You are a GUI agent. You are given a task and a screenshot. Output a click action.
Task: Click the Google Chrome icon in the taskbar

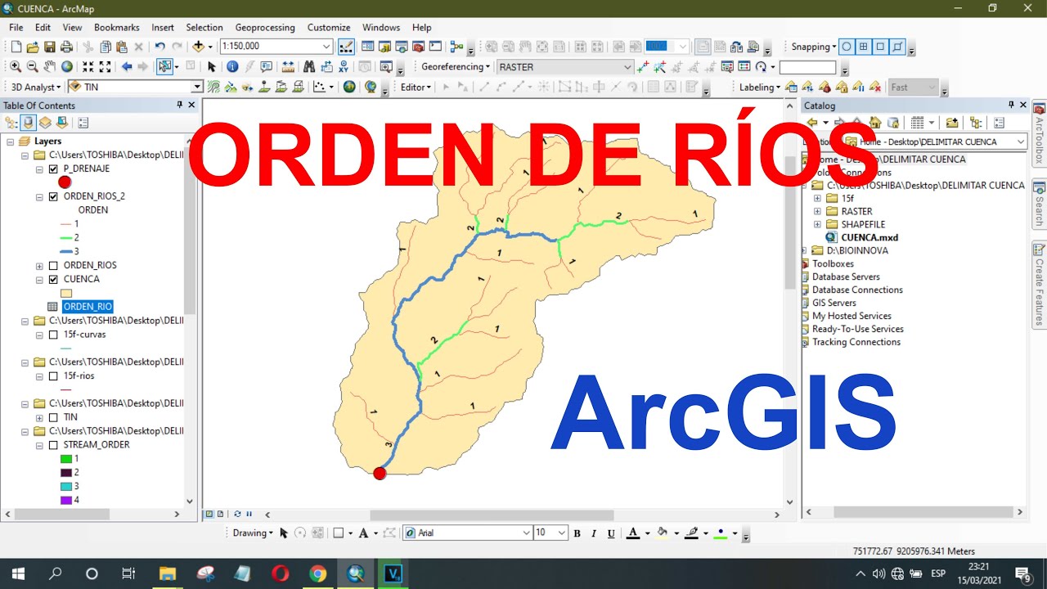(317, 573)
